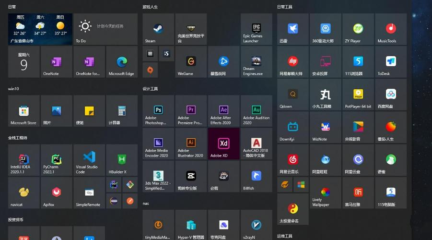Open the 百度网盘 tile
Screen dimensions: 432x240
391,95
